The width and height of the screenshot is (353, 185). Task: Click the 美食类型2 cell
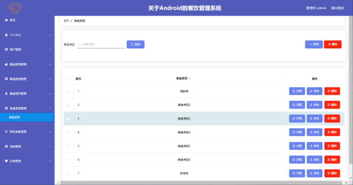click(x=184, y=105)
